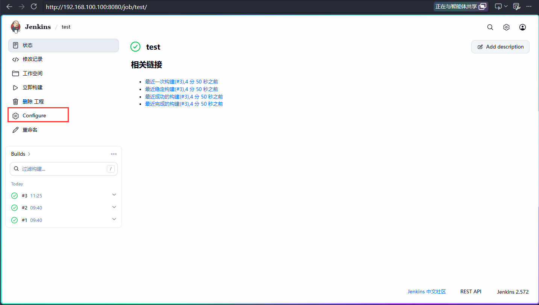Click the test project title
The height and width of the screenshot is (305, 539).
pyautogui.click(x=153, y=47)
